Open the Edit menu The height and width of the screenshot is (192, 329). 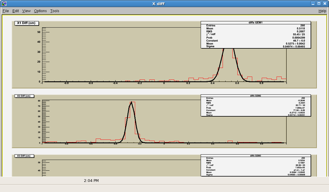point(15,11)
